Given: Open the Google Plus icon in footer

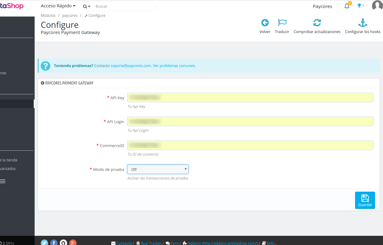Looking at the screenshot, I should pos(73,243).
